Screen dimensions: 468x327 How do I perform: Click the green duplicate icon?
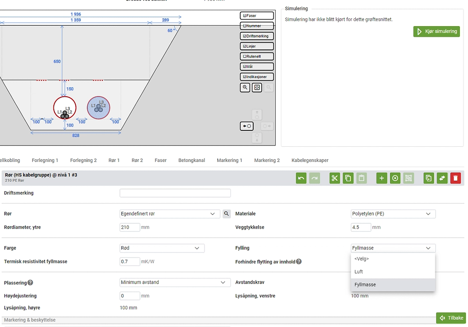(429, 178)
